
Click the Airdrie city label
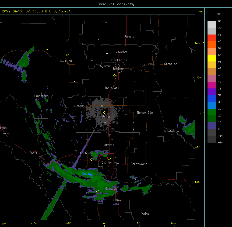pos(109,145)
